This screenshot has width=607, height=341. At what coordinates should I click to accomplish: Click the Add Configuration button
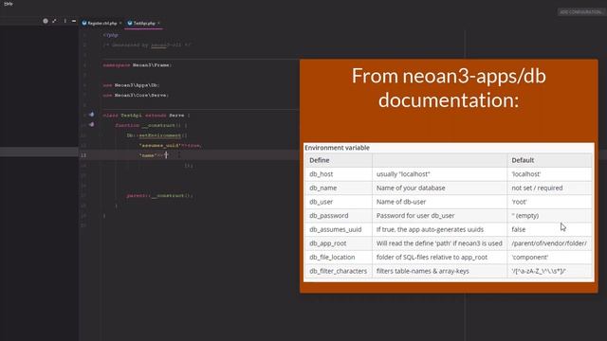[581, 12]
